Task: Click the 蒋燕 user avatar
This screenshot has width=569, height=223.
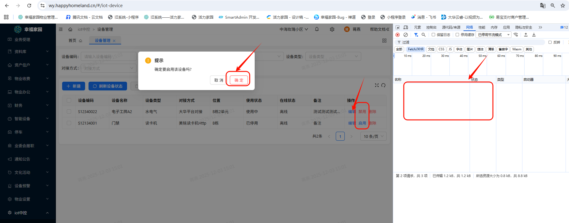Action: point(347,29)
